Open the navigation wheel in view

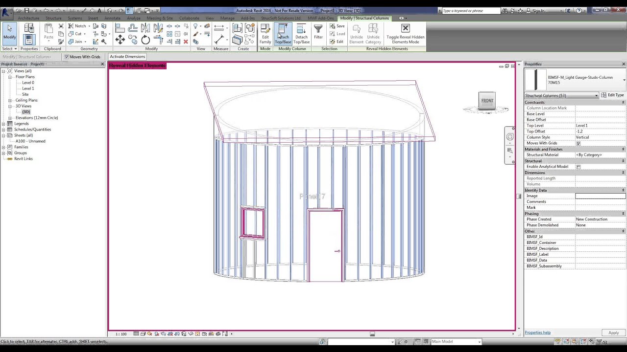510,137
